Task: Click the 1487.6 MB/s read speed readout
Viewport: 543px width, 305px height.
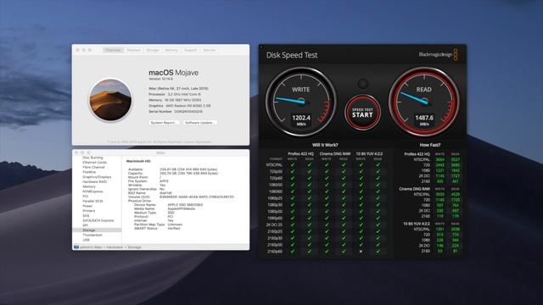Action: 424,119
